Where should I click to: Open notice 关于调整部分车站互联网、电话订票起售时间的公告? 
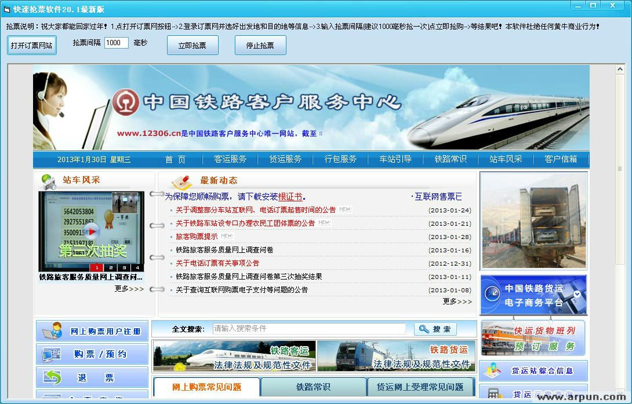pos(256,210)
